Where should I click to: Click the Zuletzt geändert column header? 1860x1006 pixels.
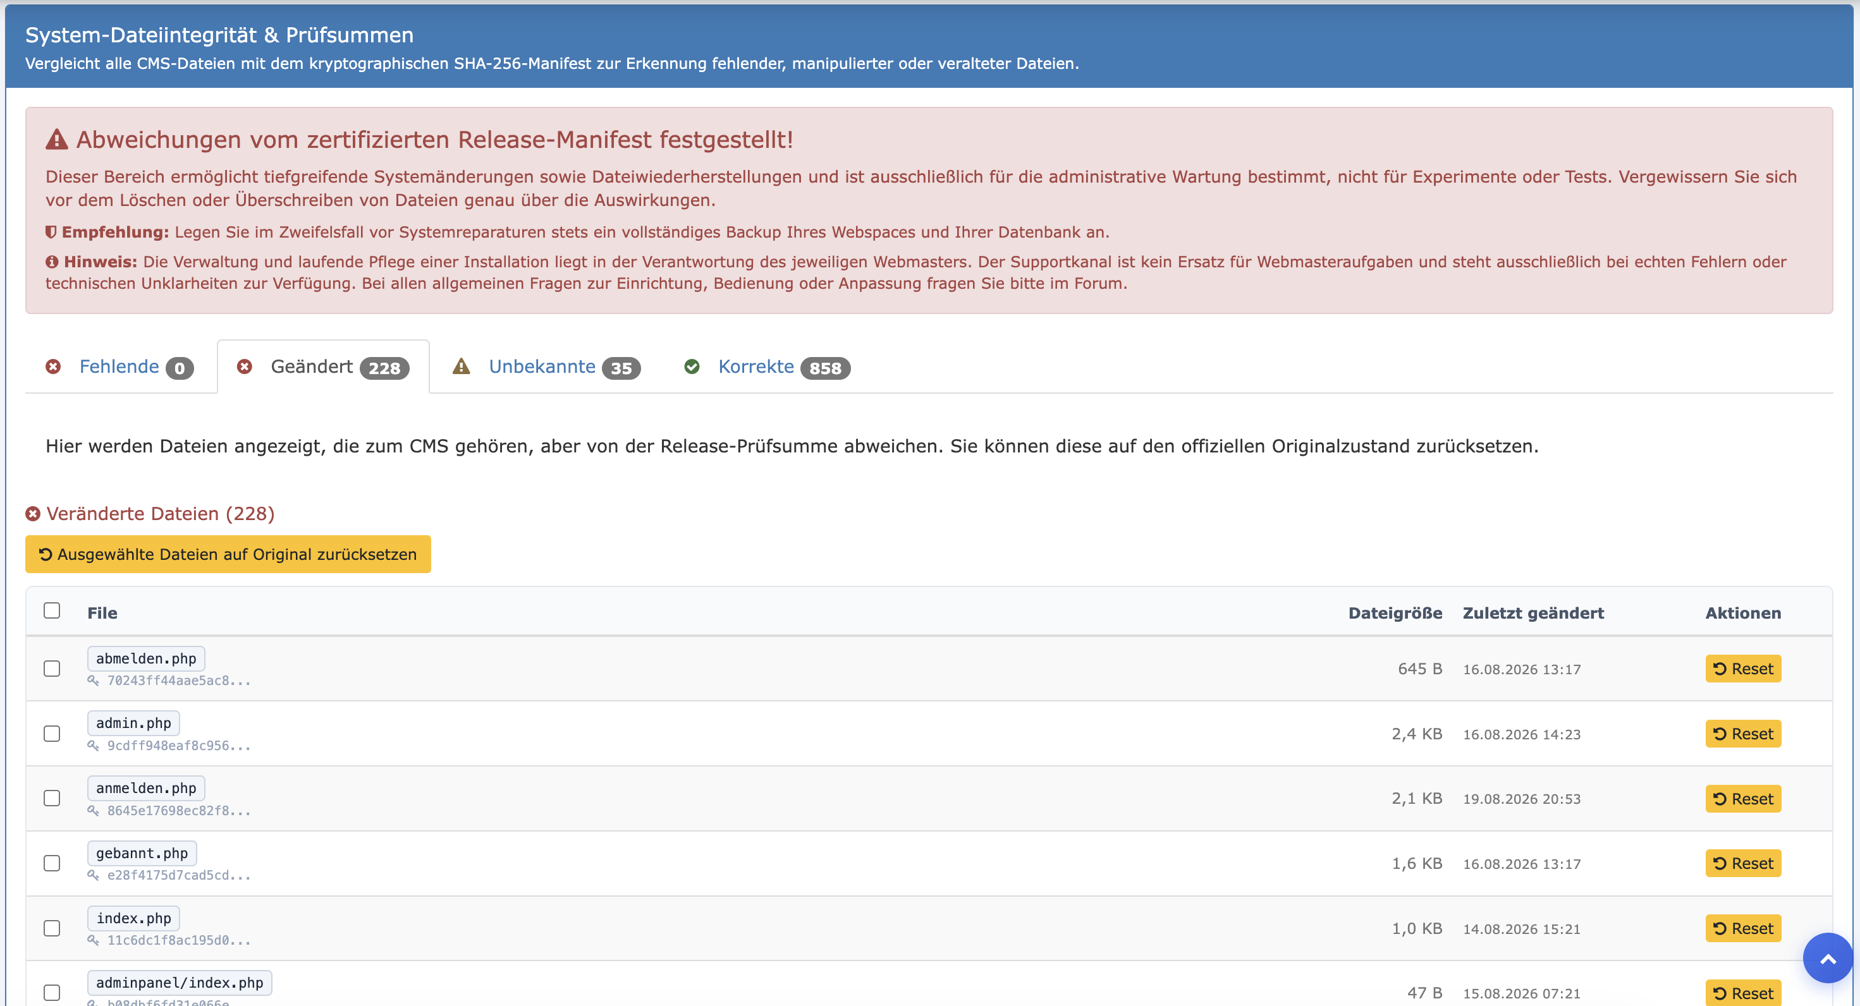[1533, 613]
